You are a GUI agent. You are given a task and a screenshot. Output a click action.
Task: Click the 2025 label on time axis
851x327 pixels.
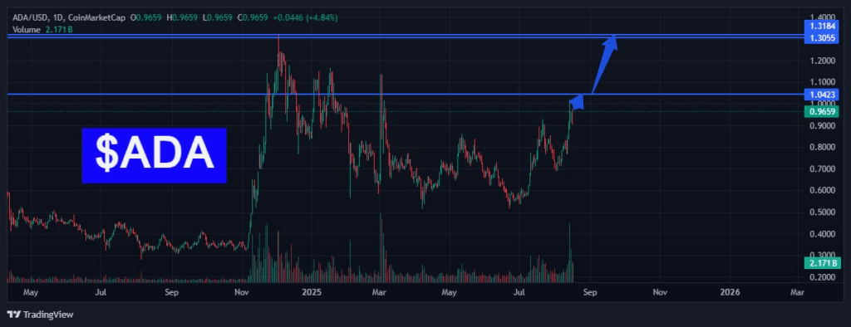coord(312,293)
